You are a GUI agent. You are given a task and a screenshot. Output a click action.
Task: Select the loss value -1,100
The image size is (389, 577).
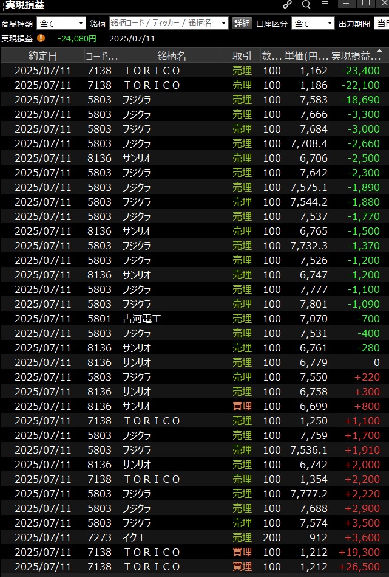point(364,289)
